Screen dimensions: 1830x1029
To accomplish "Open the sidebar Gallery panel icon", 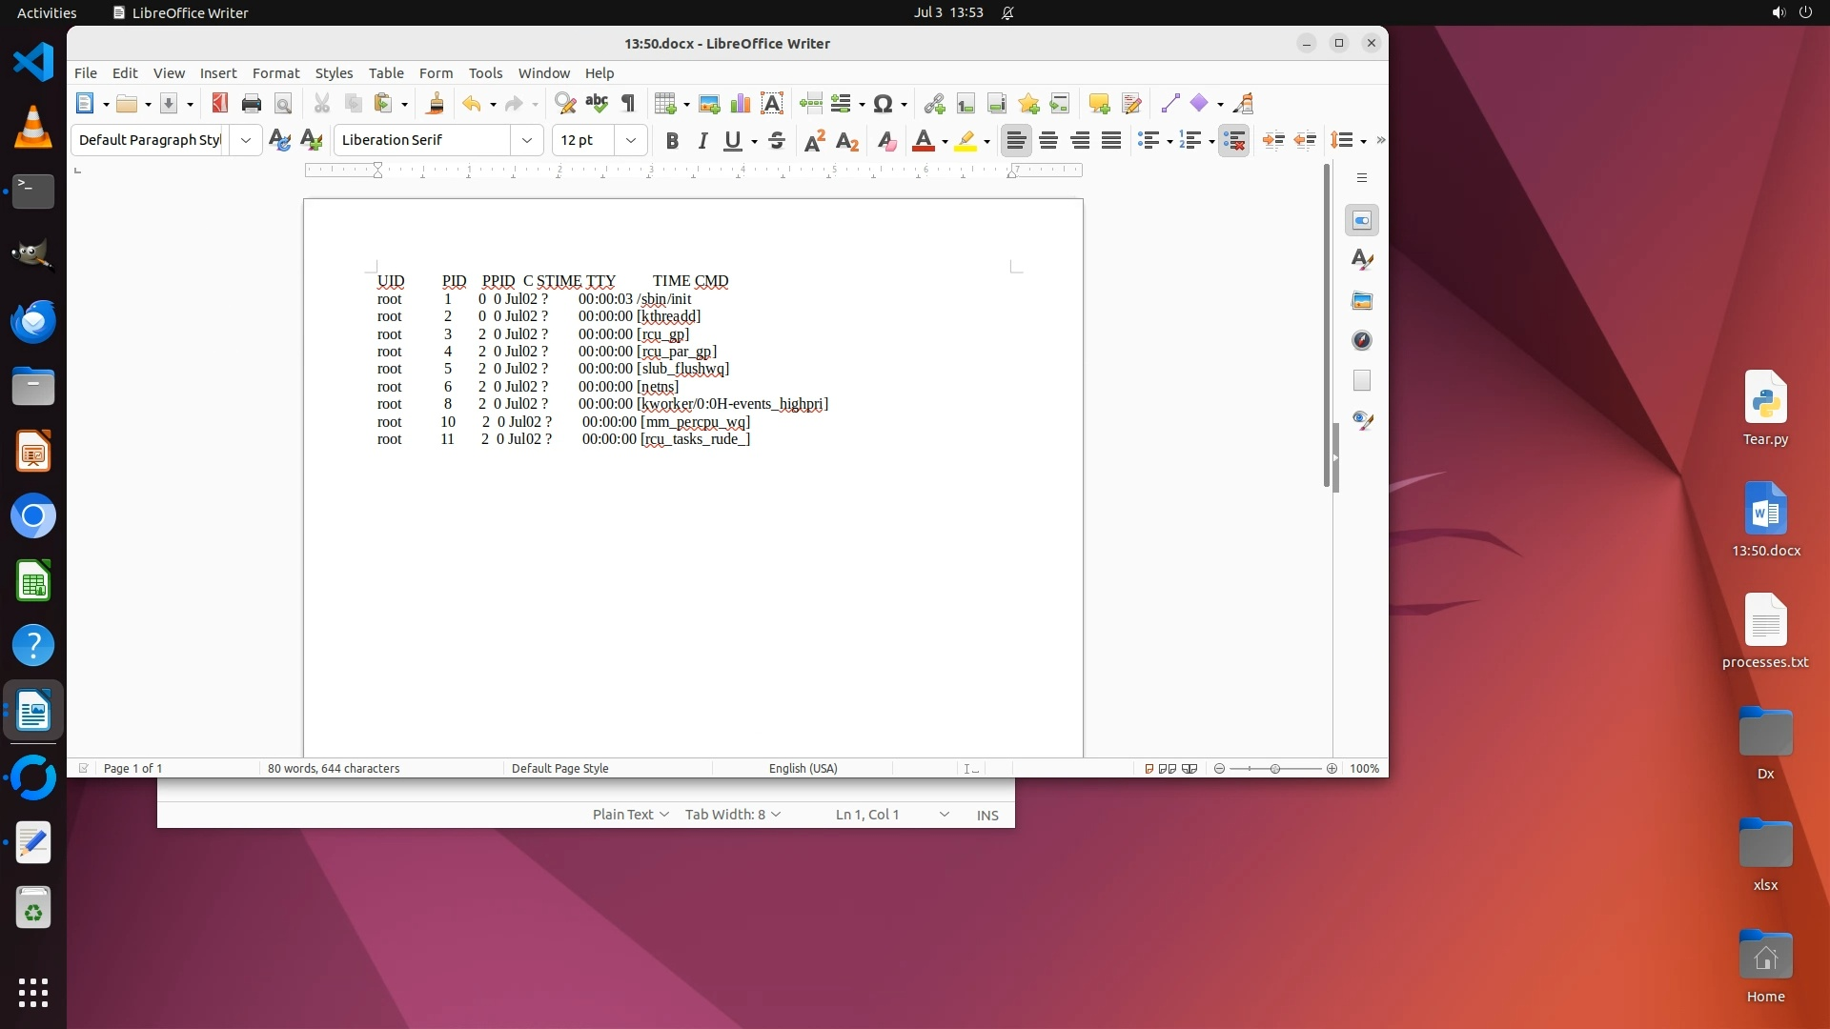I will 1362,301.
